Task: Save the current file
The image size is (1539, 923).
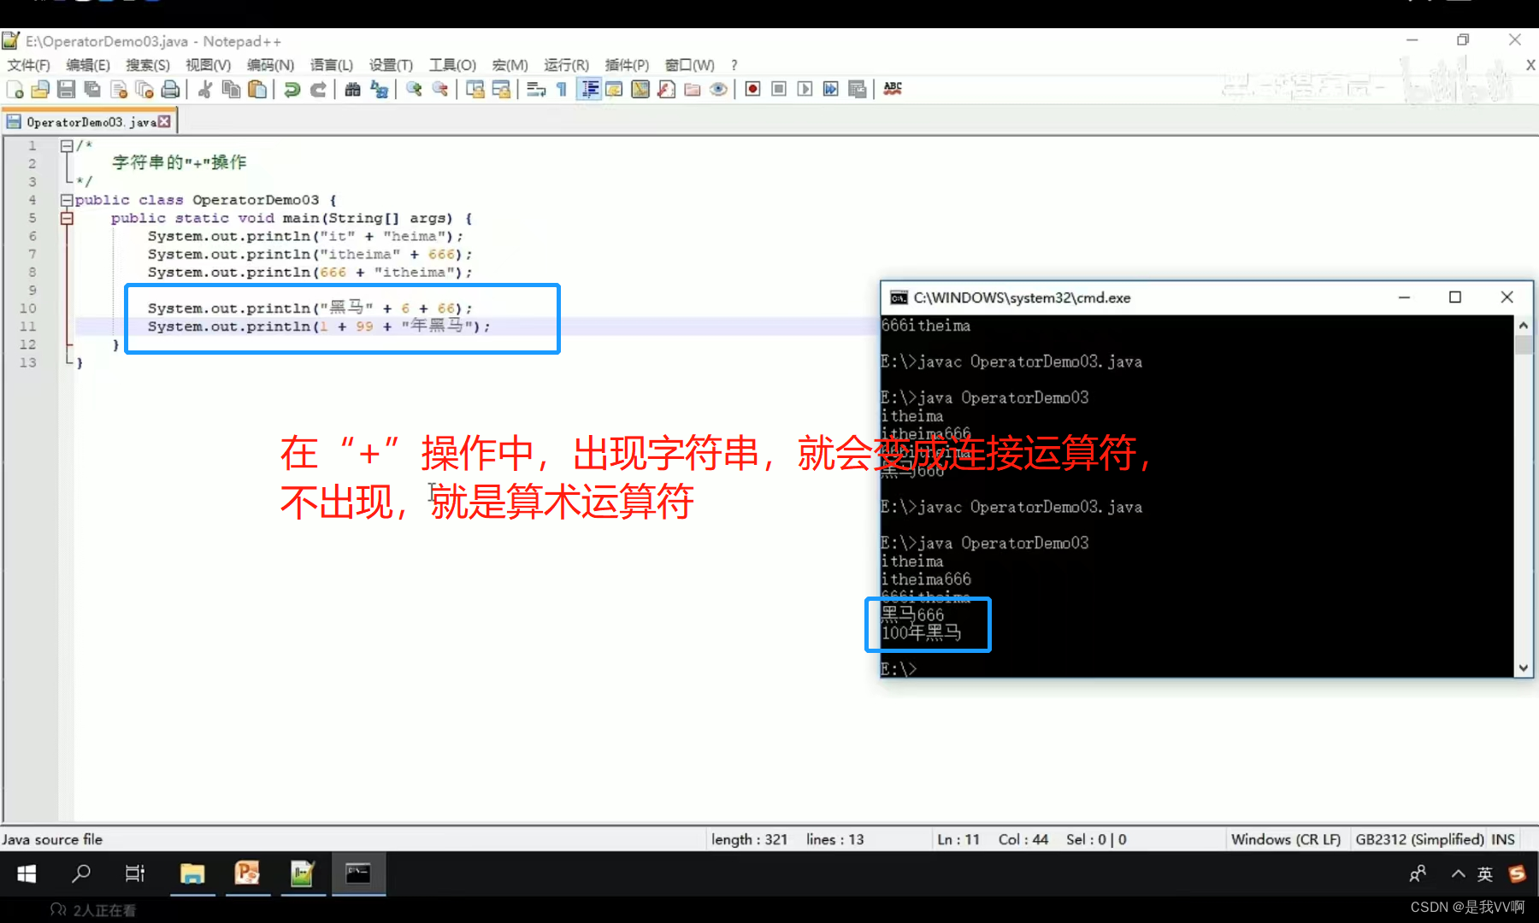Action: coord(67,89)
